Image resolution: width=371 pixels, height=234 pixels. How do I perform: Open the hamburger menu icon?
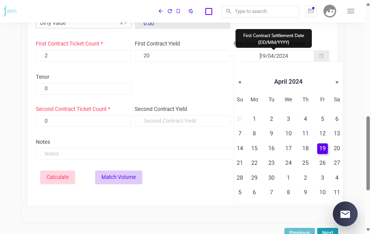click(351, 11)
